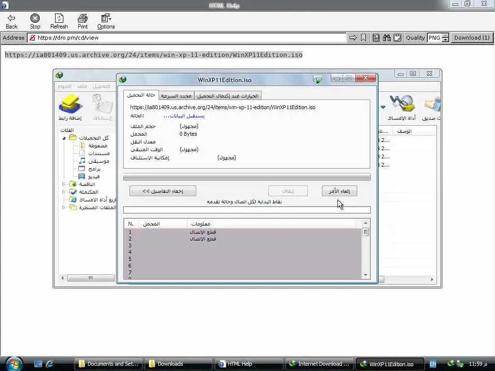Open the Options toolbar menu

(x=106, y=21)
